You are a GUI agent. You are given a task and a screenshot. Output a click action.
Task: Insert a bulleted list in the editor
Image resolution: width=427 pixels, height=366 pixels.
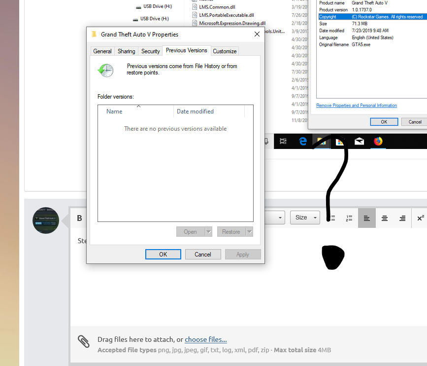click(331, 218)
